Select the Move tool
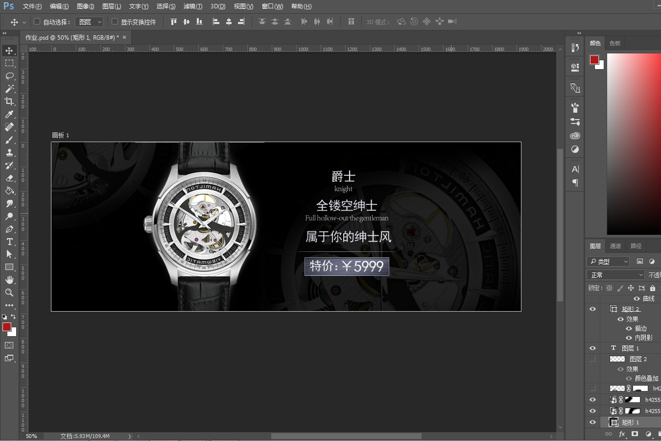 tap(9, 50)
